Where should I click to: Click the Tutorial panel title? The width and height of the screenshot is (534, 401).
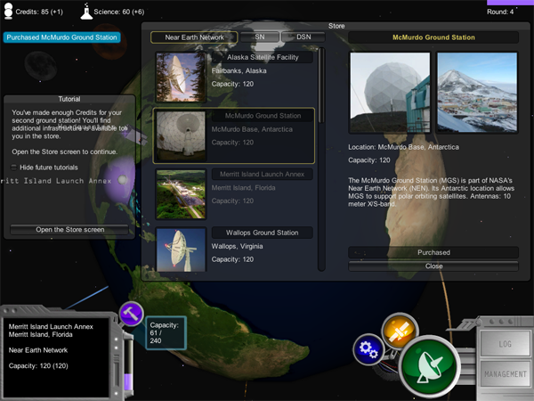click(69, 99)
